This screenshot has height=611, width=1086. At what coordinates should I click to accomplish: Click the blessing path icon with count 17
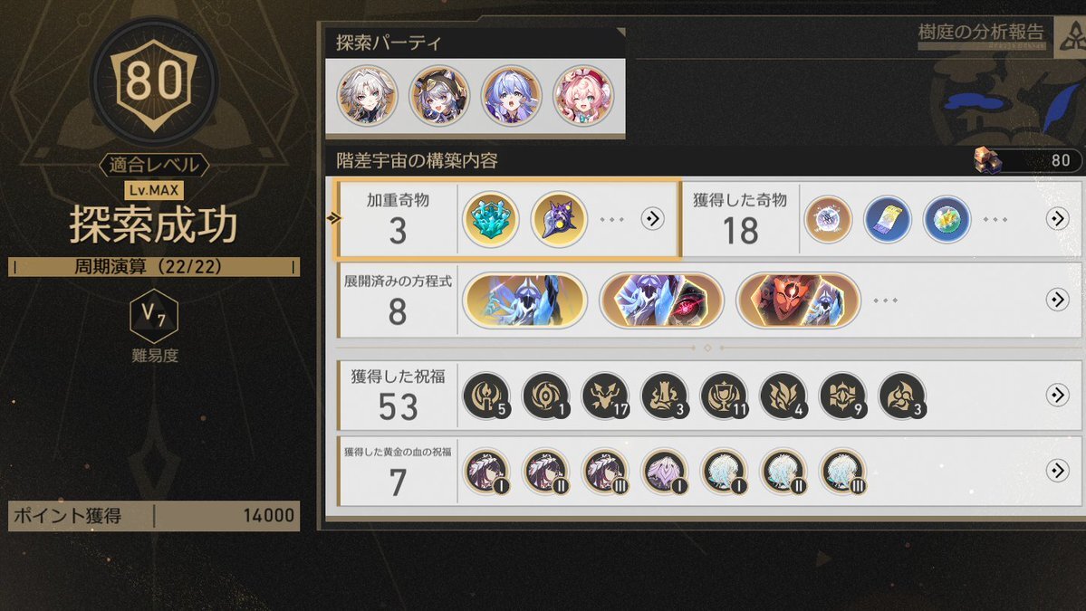pyautogui.click(x=605, y=396)
